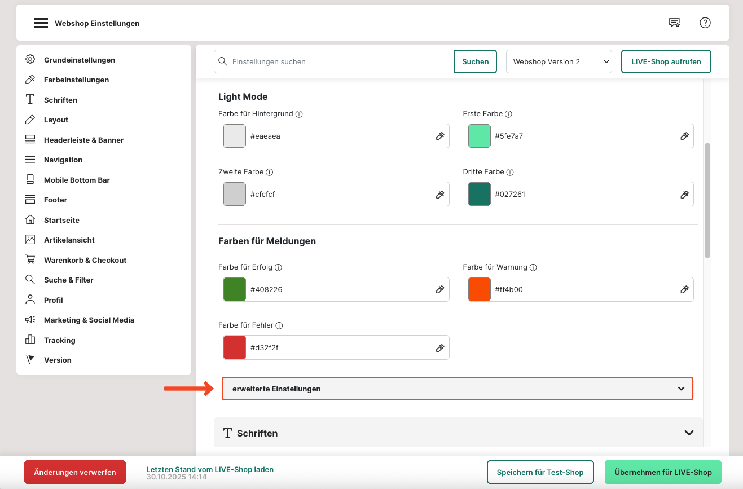This screenshot has height=489, width=743.
Task: Select Warenkorb & Checkout sidebar item
Action: pyautogui.click(x=85, y=260)
